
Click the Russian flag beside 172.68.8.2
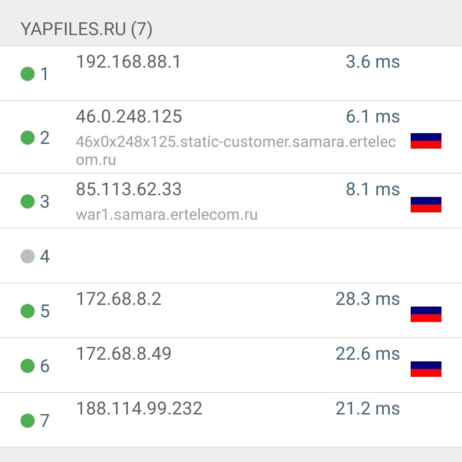(x=426, y=314)
